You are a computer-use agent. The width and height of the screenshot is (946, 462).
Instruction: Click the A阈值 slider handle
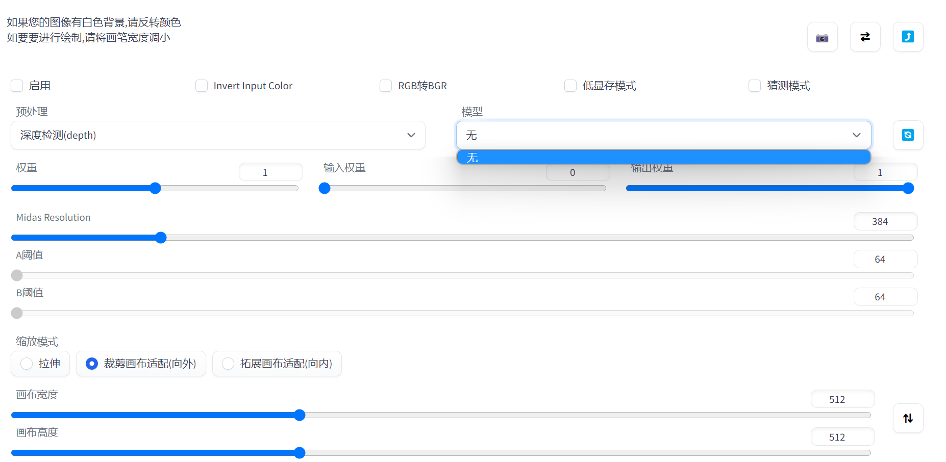pos(16,275)
